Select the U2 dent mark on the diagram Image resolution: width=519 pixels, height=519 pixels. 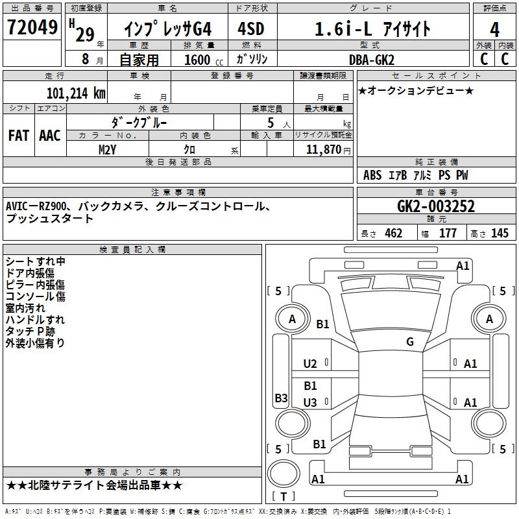310,364
